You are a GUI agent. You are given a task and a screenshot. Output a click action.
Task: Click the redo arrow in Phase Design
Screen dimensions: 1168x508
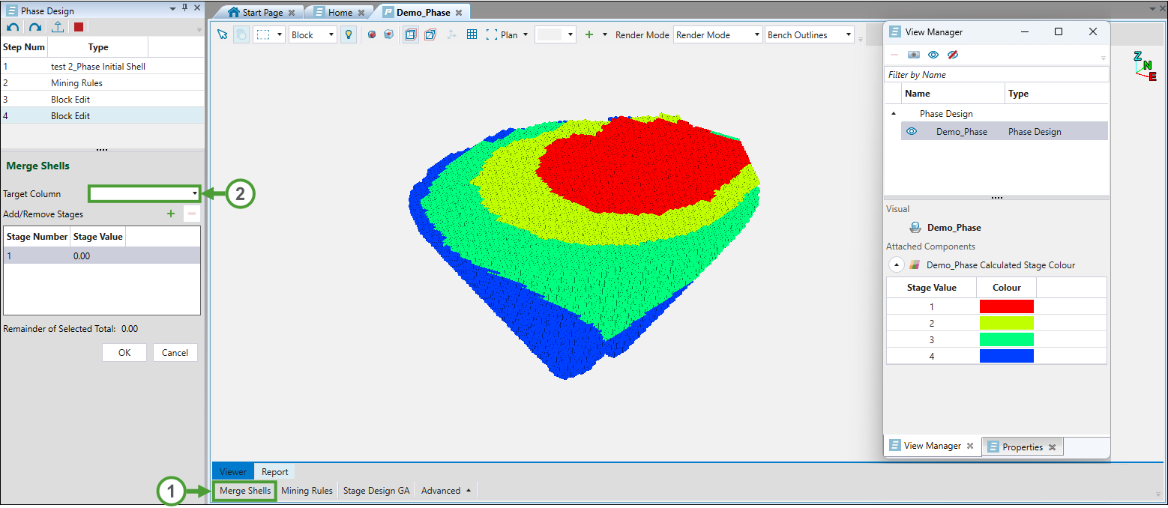[x=35, y=28]
